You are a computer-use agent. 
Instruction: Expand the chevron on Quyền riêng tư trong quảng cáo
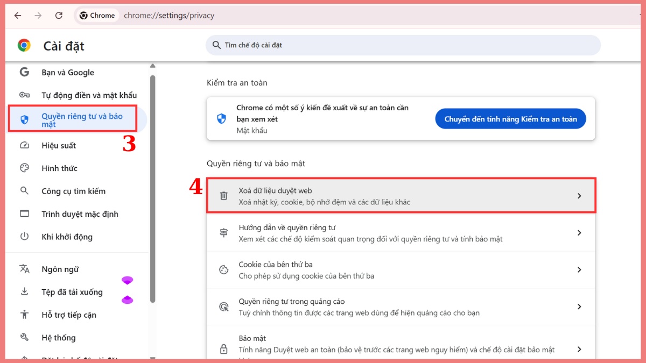tap(579, 307)
